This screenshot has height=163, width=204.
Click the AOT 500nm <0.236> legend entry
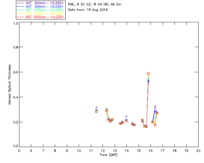coord(40,6)
